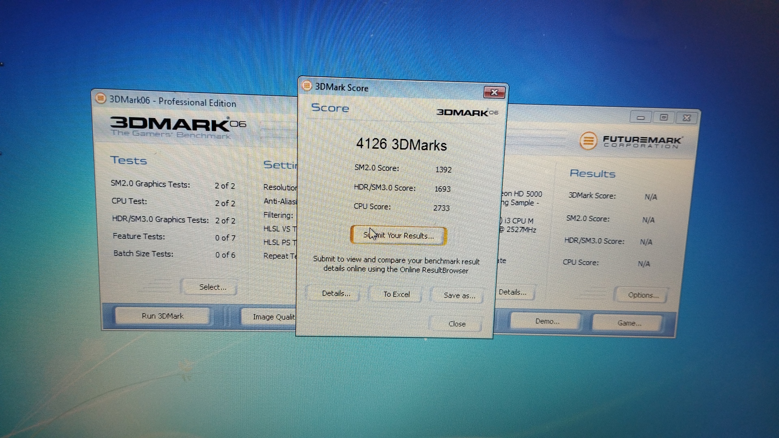Click CPU Score value 2733
This screenshot has height=438, width=779.
tap(441, 208)
